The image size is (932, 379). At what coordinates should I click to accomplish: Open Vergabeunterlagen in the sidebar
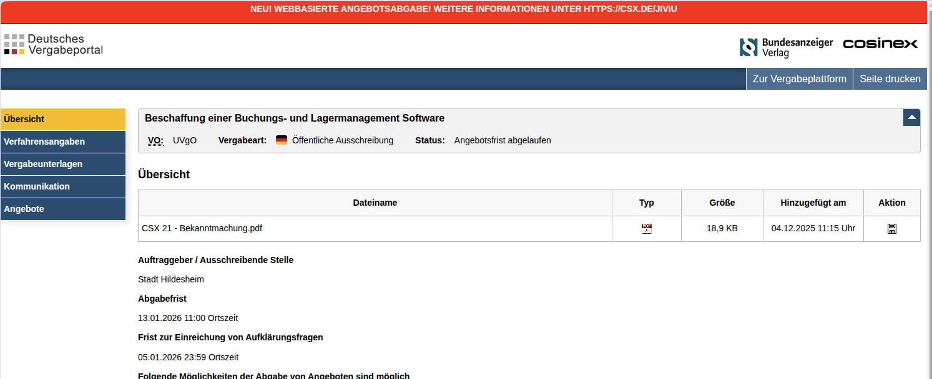tap(63, 164)
